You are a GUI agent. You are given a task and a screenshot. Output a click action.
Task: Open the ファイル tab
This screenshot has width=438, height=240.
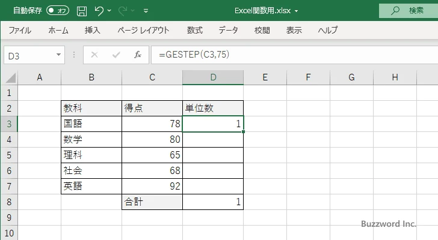20,30
